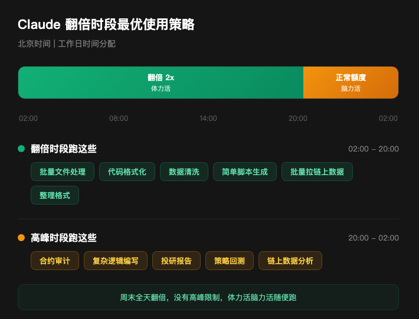Screen dimensions: 419x319
Task: Click the 08:00 timeline label
Action: pyautogui.click(x=119, y=119)
